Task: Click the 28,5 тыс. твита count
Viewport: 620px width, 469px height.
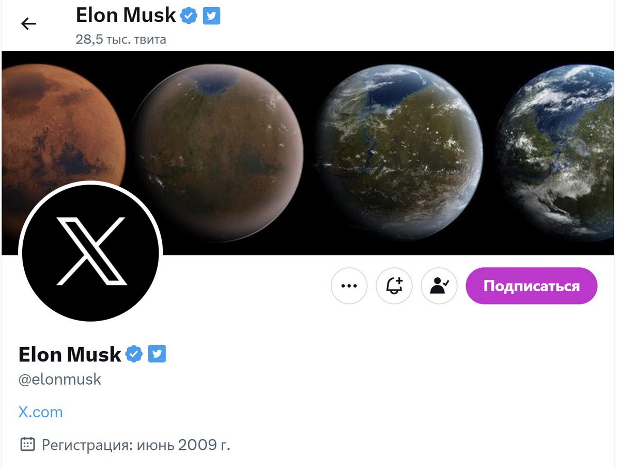Action: tap(121, 39)
